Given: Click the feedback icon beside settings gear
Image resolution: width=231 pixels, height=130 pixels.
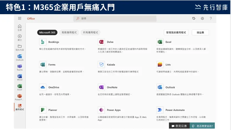Looking at the screenshot, I should tap(194, 18).
